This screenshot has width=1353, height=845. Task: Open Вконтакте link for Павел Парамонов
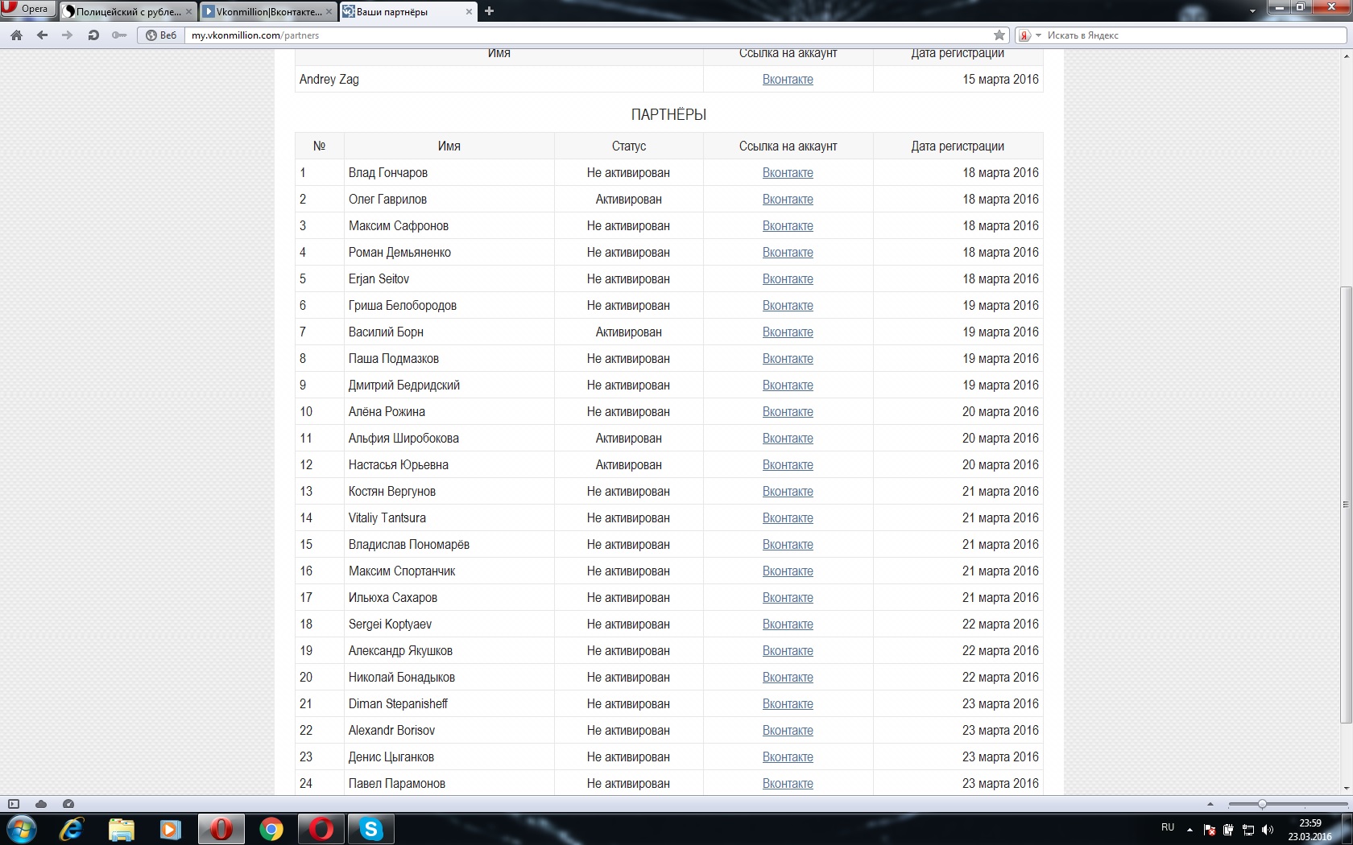tap(788, 784)
